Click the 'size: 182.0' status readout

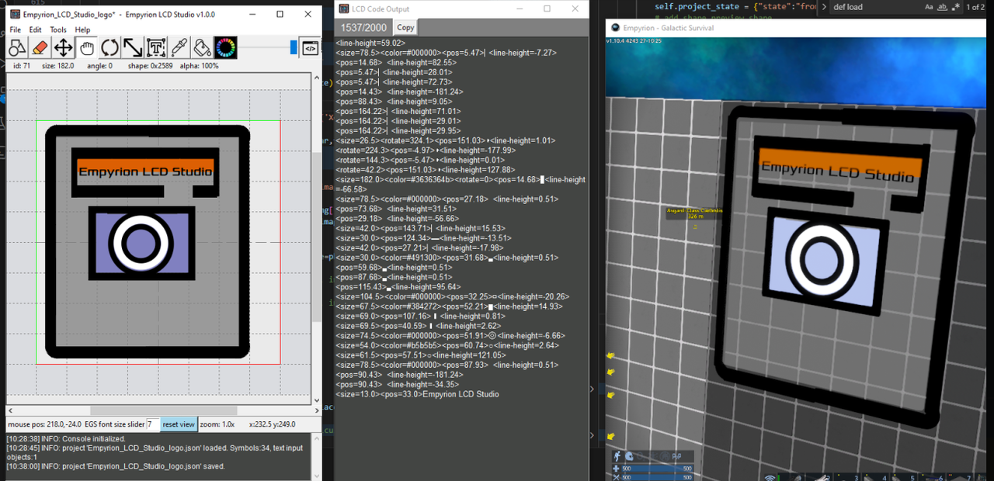(x=58, y=66)
